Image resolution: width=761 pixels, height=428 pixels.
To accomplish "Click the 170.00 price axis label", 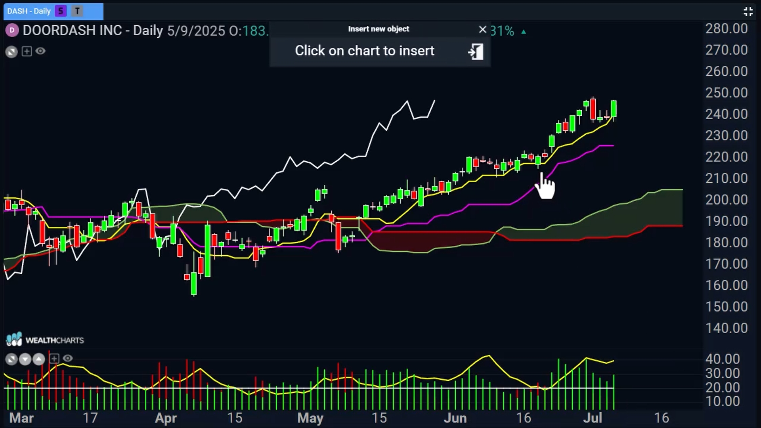I will (x=726, y=264).
